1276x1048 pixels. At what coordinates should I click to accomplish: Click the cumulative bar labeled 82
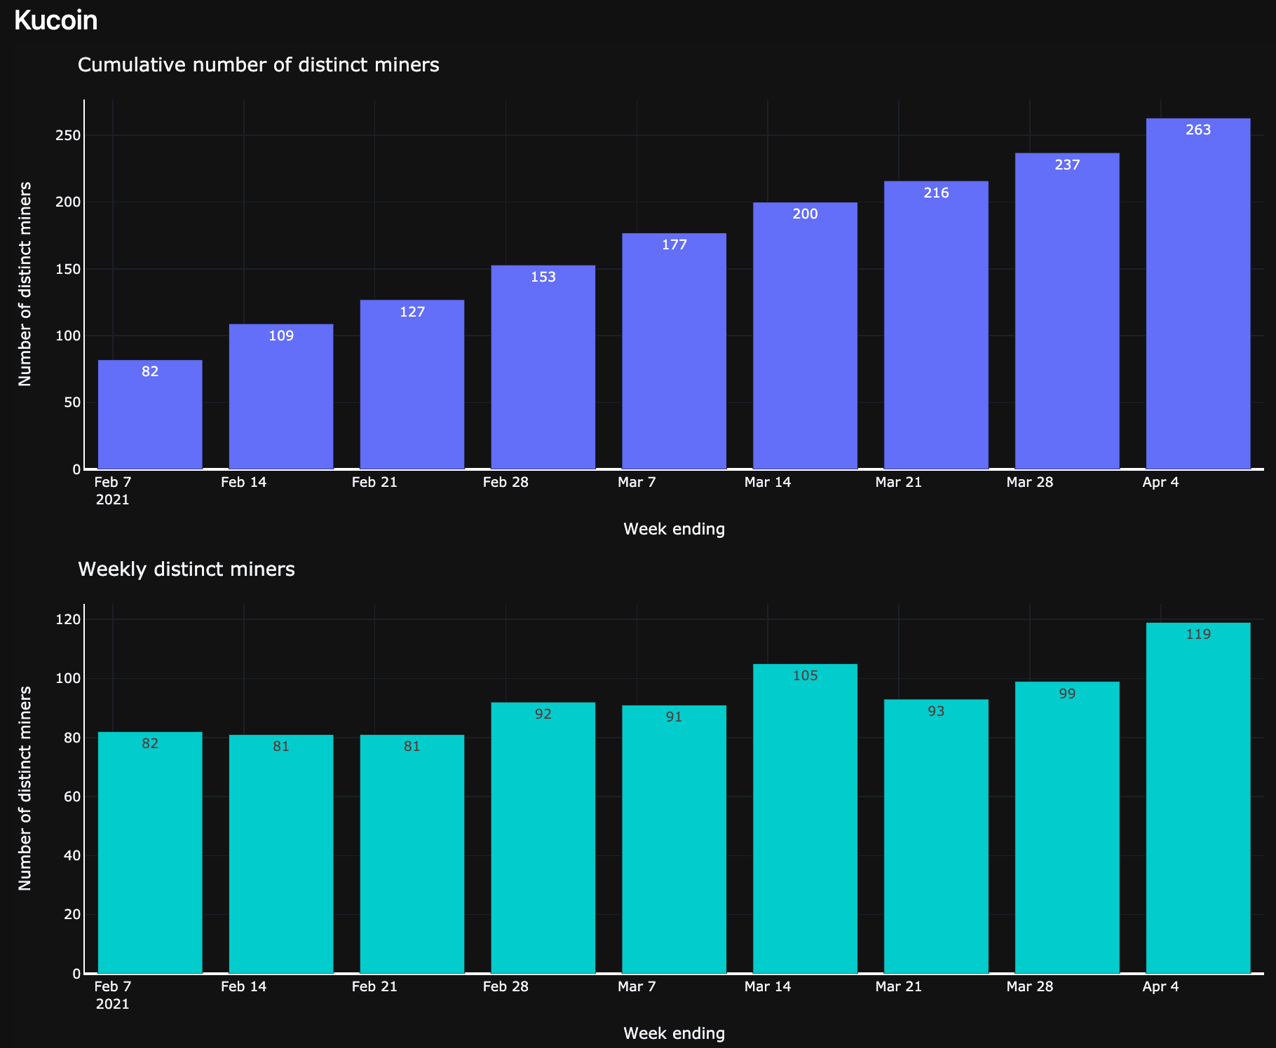click(x=150, y=415)
